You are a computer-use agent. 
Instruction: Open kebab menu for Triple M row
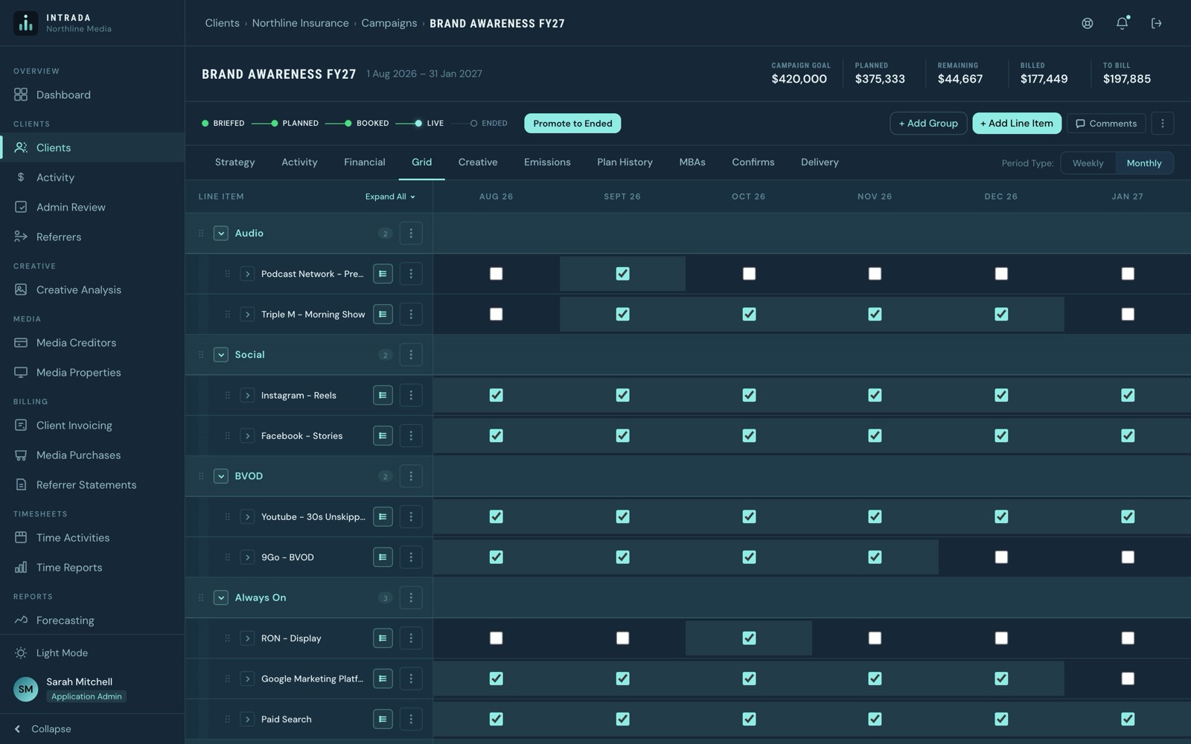411,314
